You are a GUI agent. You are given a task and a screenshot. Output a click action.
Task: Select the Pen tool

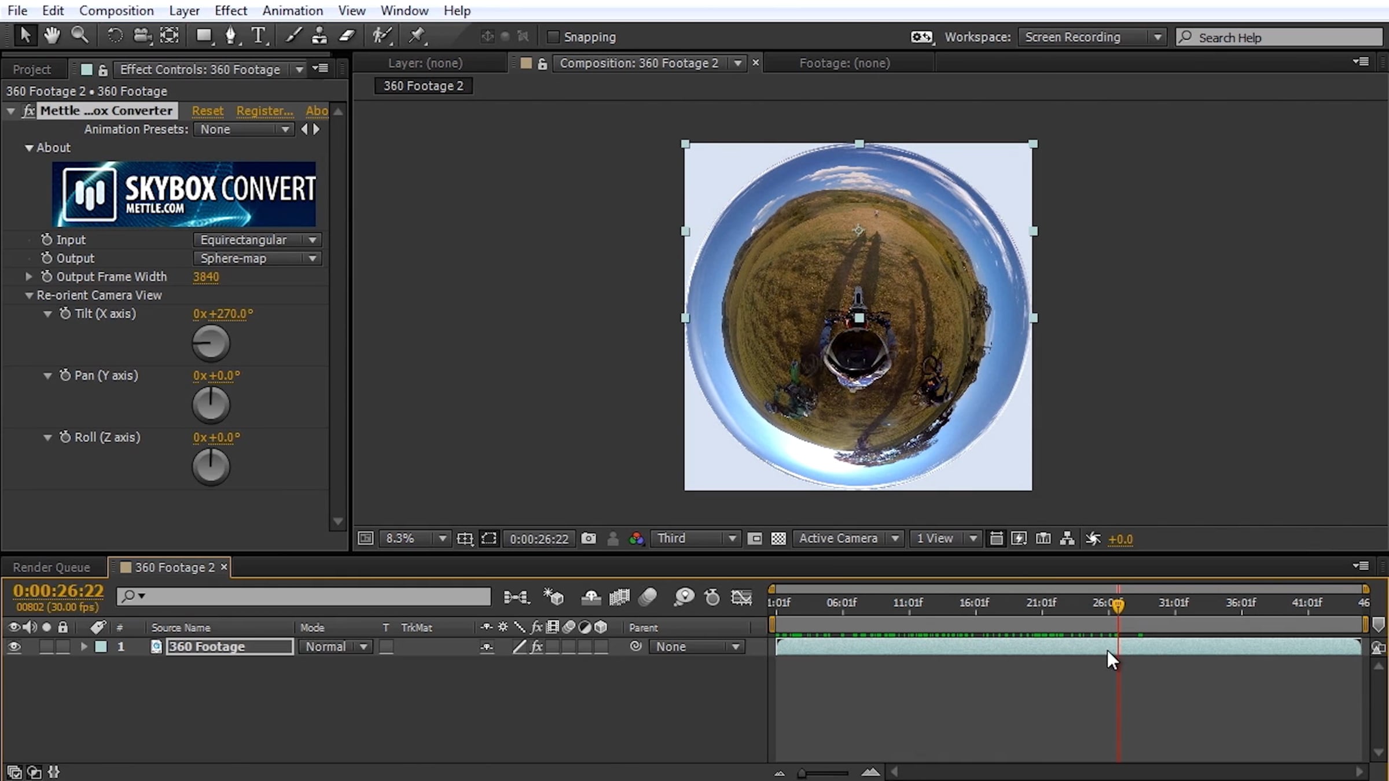(230, 36)
